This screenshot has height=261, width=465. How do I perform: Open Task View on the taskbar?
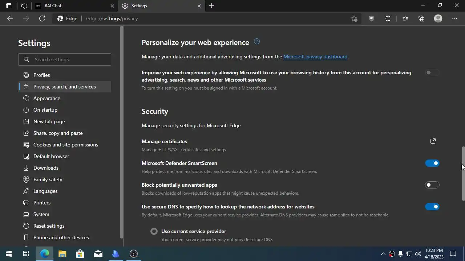pyautogui.click(x=26, y=254)
